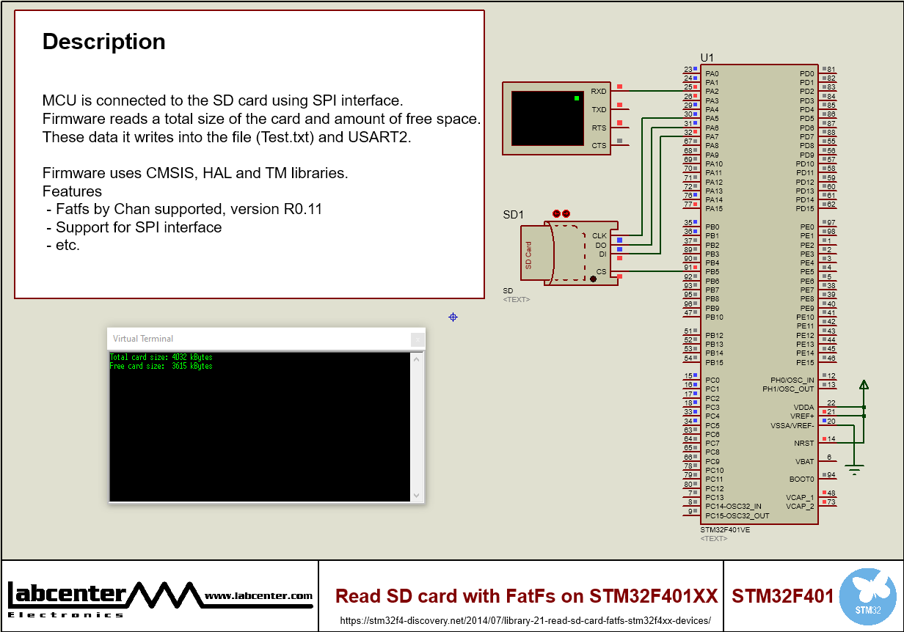The image size is (904, 632).
Task: Click the blue crosshair origin marker
Action: (x=453, y=317)
